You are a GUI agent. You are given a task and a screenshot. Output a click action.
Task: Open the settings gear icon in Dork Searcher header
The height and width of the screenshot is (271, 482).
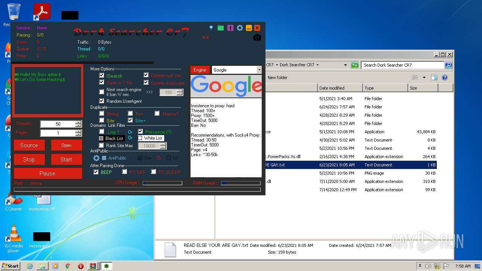point(240,28)
